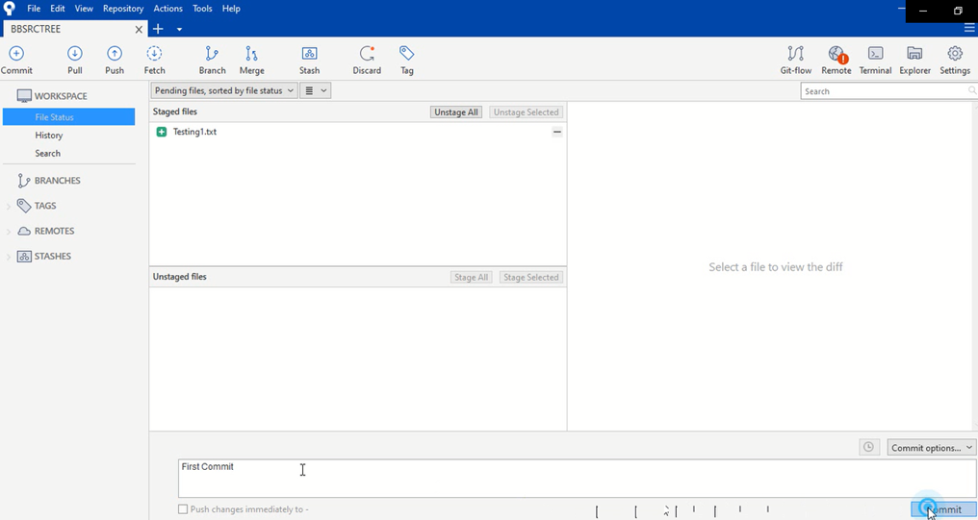Click the Unstage All button
The width and height of the screenshot is (978, 520).
[456, 112]
